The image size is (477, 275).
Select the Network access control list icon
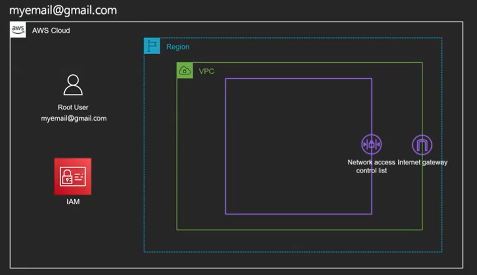(372, 144)
